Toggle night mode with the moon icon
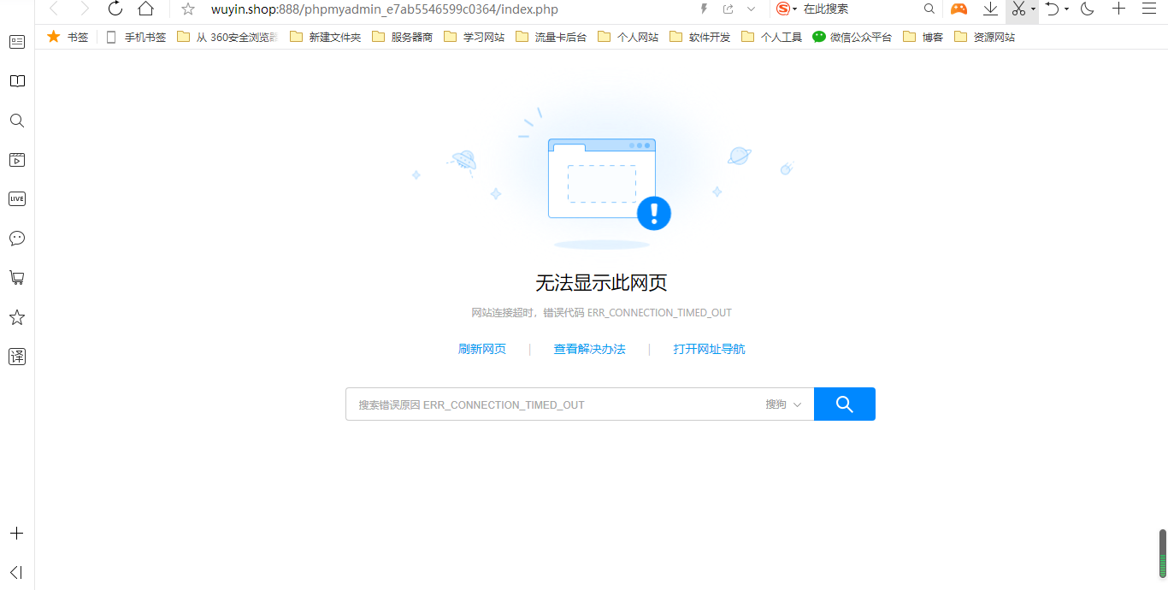The width and height of the screenshot is (1168, 590). (x=1088, y=9)
